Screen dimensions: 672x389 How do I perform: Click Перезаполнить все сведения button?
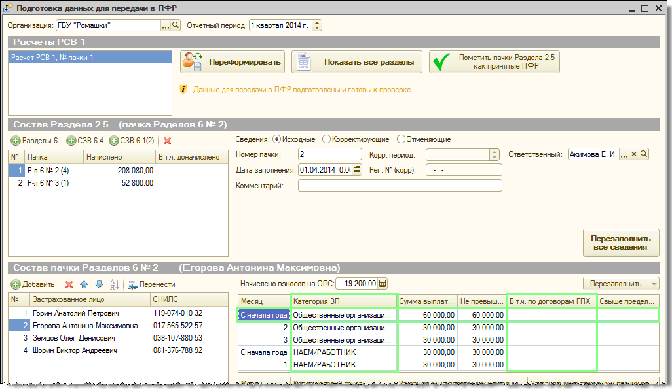pyautogui.click(x=620, y=243)
